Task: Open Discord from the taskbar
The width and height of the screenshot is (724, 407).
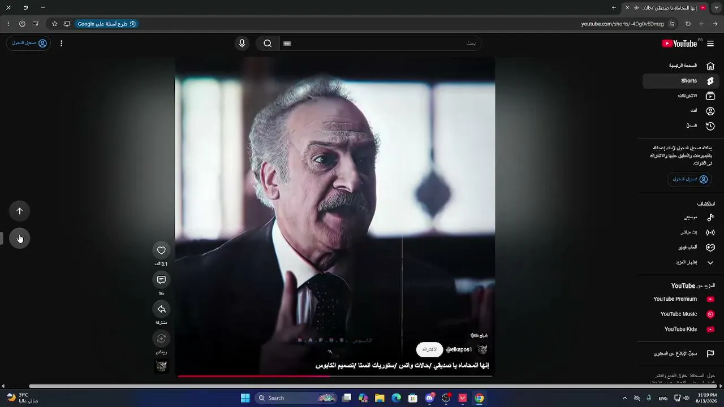Action: click(x=429, y=398)
